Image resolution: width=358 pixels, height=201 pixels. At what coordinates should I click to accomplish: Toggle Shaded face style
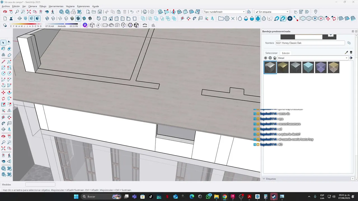coord(72,18)
